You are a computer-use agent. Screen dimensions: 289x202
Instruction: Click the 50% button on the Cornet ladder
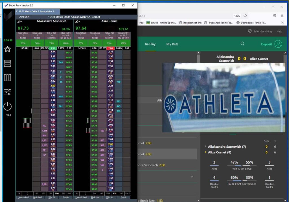tap(95, 43)
